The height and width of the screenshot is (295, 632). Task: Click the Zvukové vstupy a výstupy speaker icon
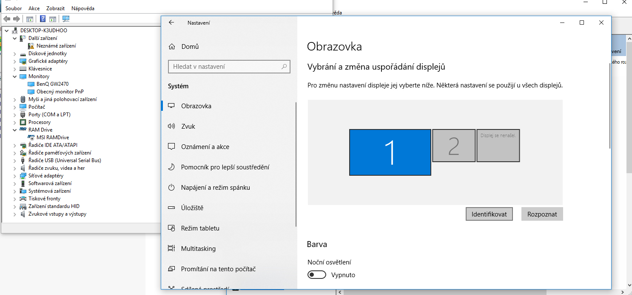pos(23,214)
